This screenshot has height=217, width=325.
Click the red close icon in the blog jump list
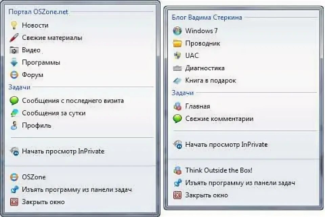click(177, 195)
